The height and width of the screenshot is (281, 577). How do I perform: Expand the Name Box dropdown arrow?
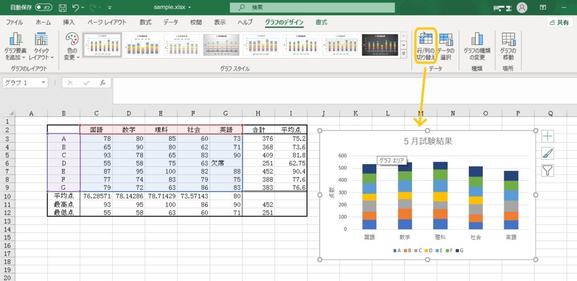(x=44, y=83)
